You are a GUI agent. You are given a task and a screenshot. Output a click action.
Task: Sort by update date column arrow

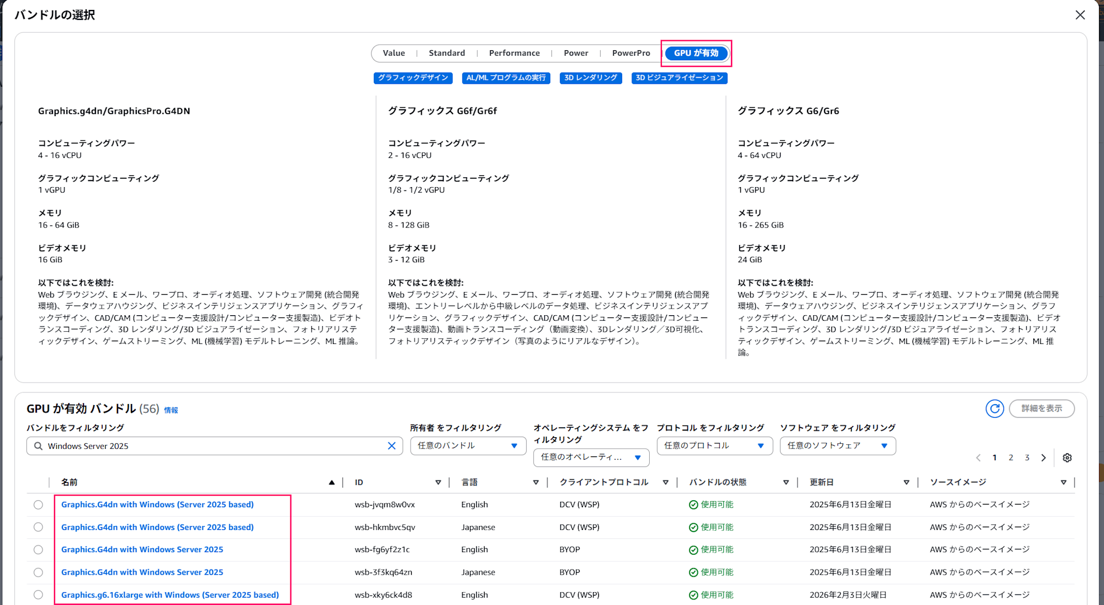pyautogui.click(x=906, y=482)
